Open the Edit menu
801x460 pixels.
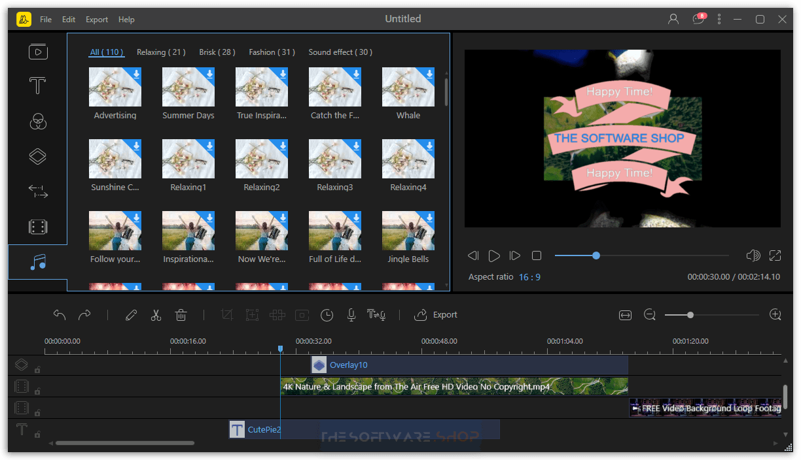[x=69, y=20]
